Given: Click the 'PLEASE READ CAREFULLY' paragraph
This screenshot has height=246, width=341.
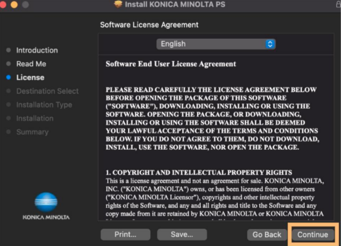Looking at the screenshot, I should pyautogui.click(x=212, y=118).
